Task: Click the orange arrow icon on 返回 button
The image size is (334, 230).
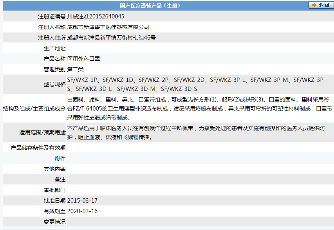Action: [314, 5]
